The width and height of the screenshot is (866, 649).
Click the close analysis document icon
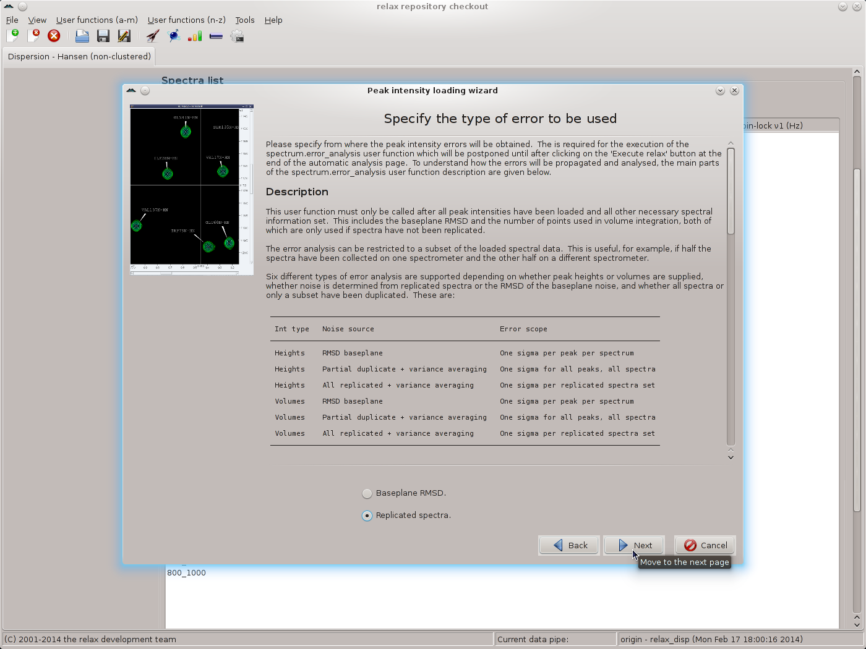pyautogui.click(x=33, y=36)
